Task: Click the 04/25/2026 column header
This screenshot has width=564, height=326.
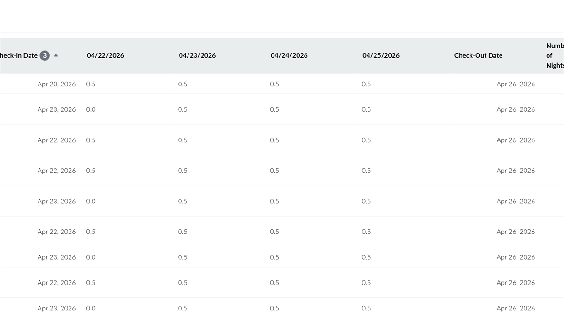Action: pyautogui.click(x=381, y=55)
